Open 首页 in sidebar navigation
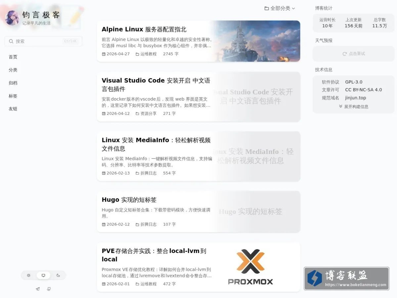The height and width of the screenshot is (298, 397). [13, 57]
